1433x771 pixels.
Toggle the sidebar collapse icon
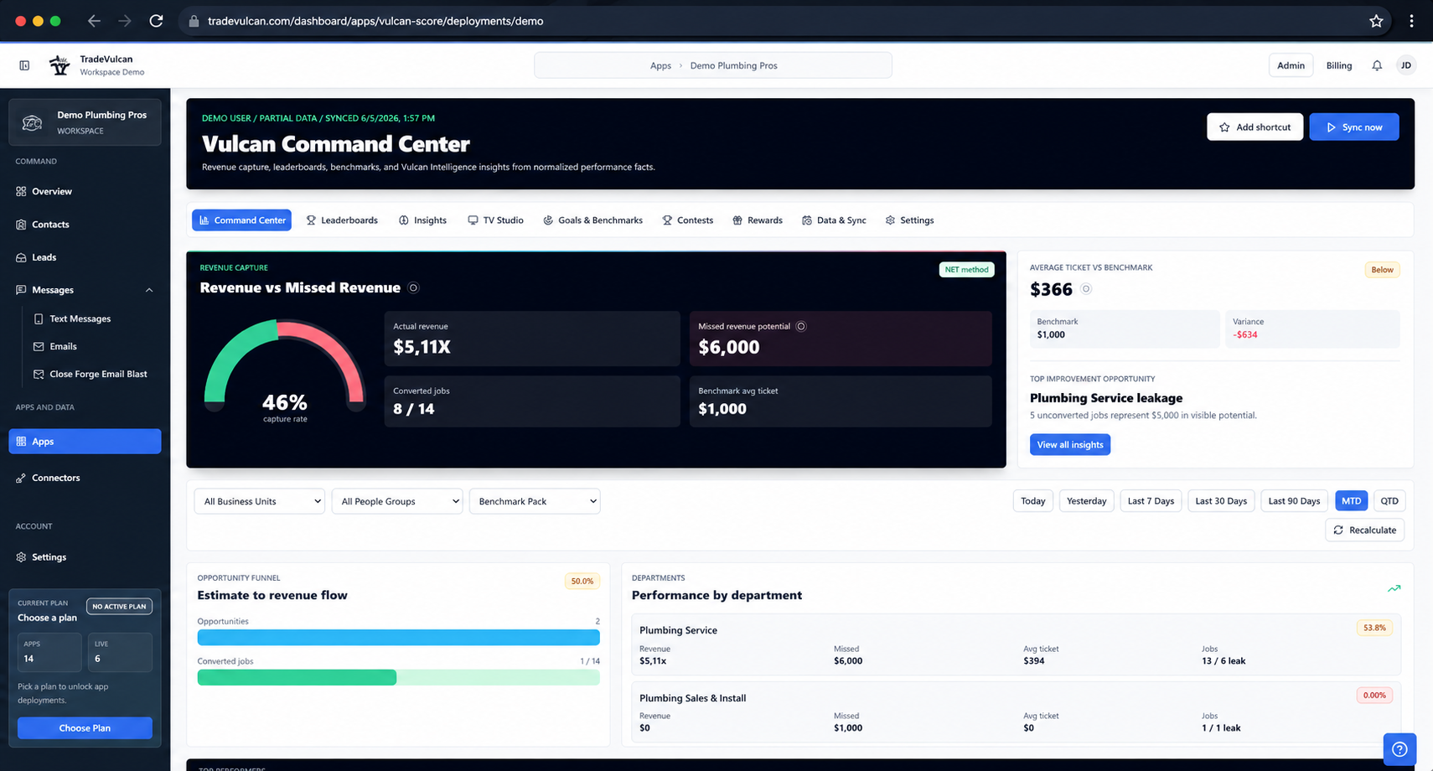(24, 65)
